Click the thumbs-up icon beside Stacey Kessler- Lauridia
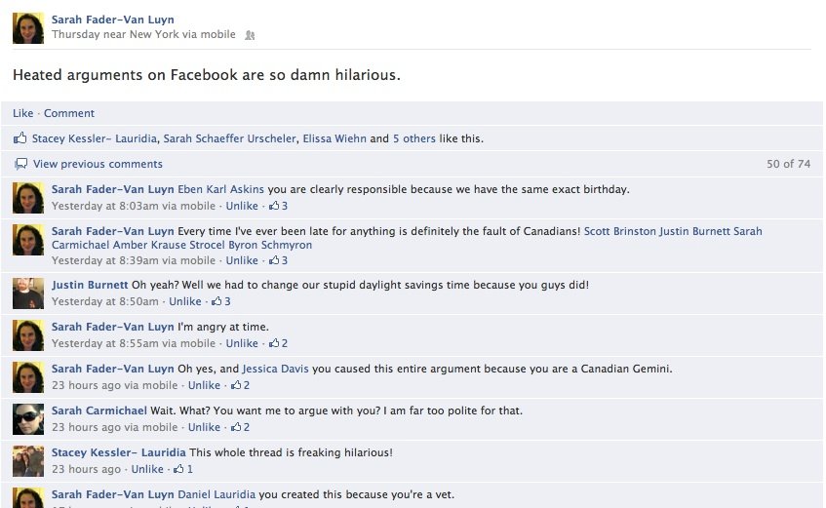The width and height of the screenshot is (826, 508). [20, 138]
